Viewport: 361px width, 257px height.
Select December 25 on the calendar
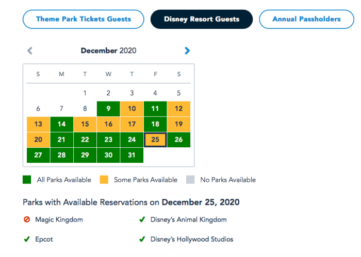click(155, 140)
